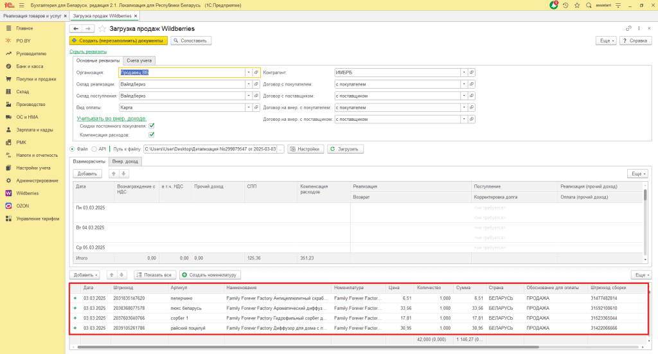Expand the Организация dropdown list

248,73
